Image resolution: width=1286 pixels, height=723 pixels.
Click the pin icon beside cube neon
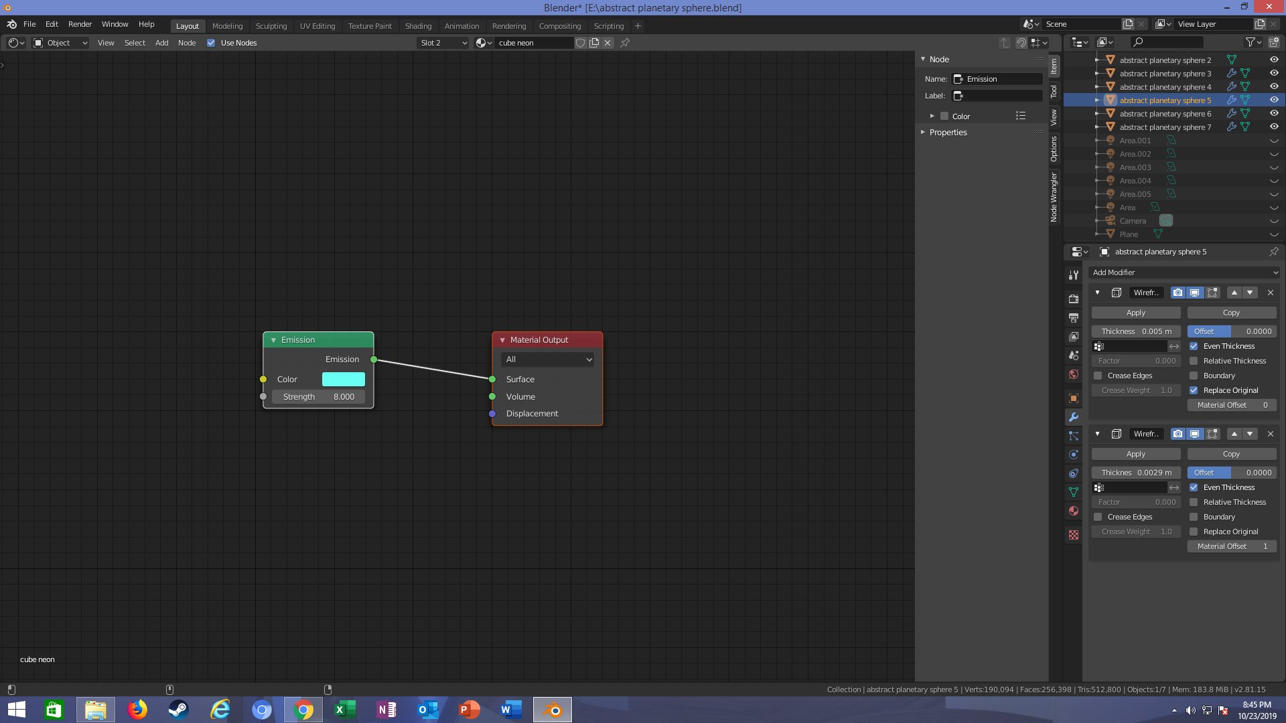[625, 43]
